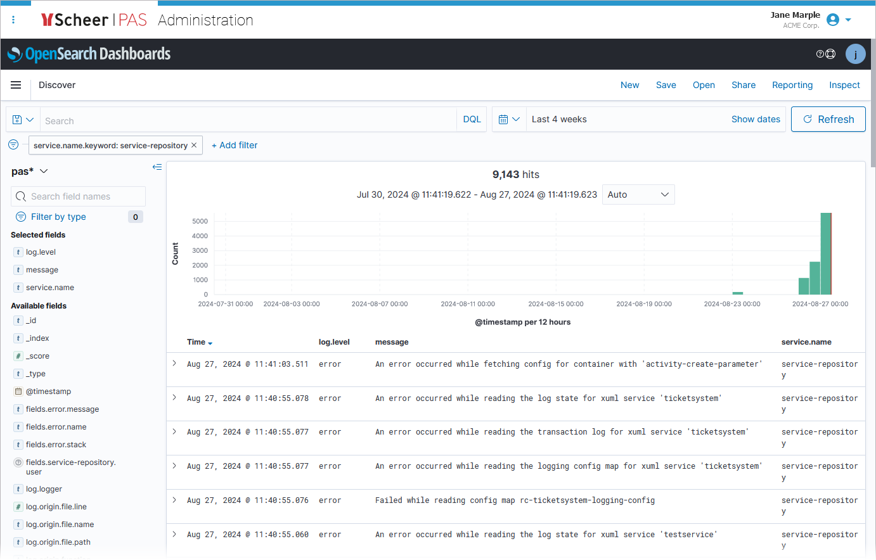Click the Refresh button

(828, 119)
